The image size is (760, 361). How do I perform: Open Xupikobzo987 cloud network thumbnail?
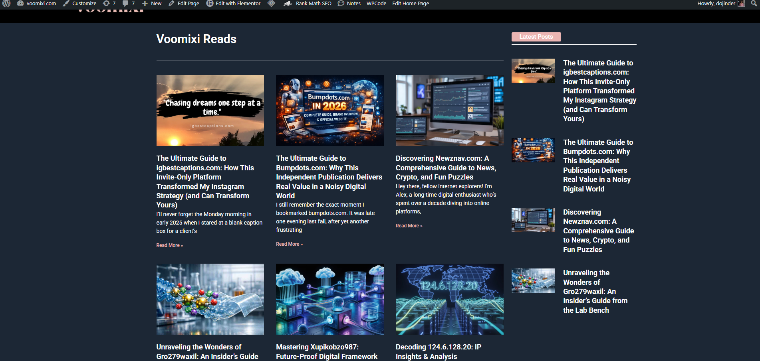(x=330, y=299)
